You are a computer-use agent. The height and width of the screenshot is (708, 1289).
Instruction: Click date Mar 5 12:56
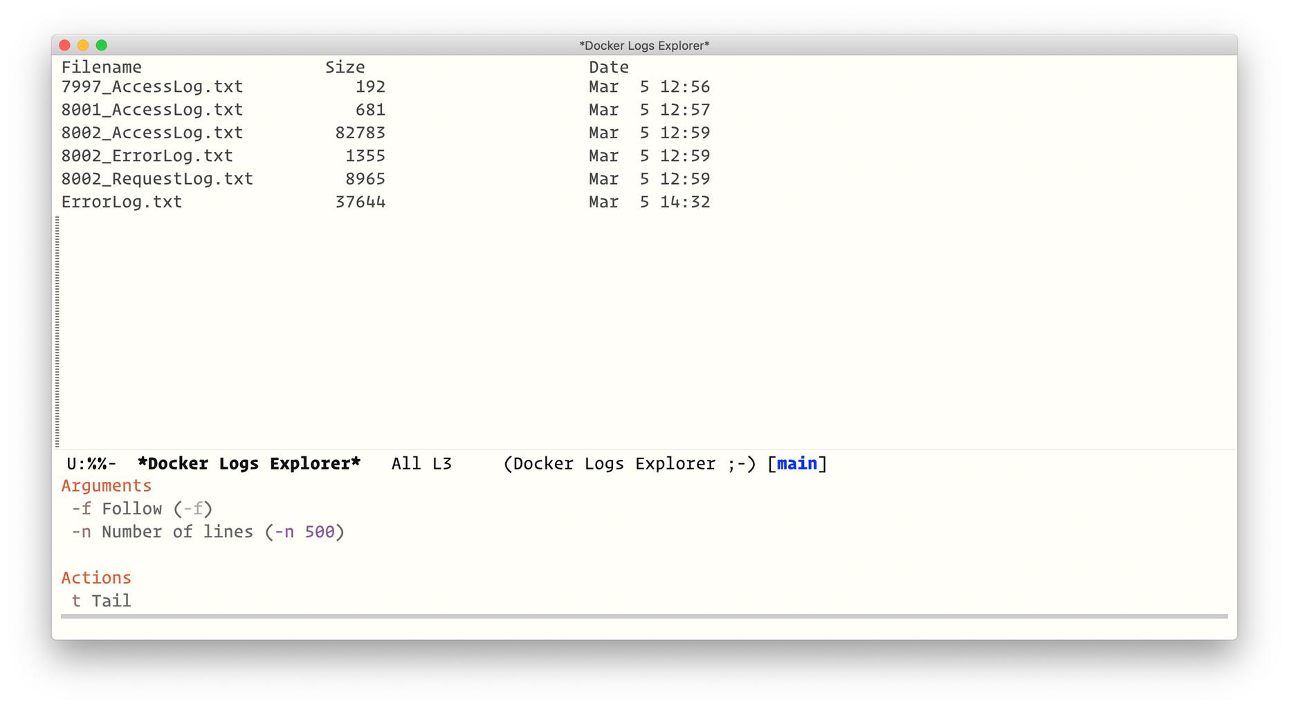(x=650, y=87)
